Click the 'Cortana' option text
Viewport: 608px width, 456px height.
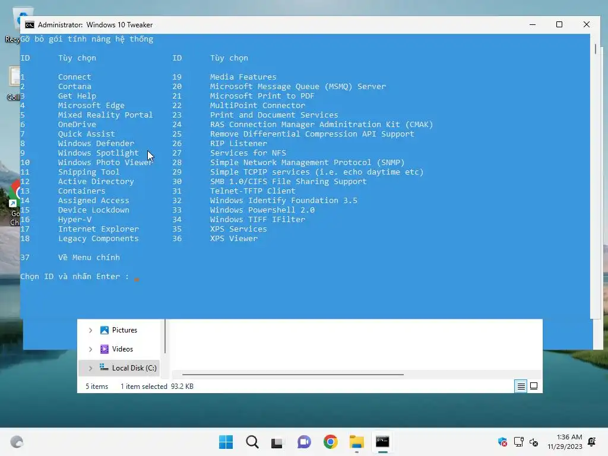[x=74, y=87]
